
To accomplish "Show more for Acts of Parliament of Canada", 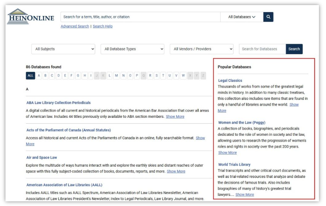I will pyautogui.click(x=200, y=138).
